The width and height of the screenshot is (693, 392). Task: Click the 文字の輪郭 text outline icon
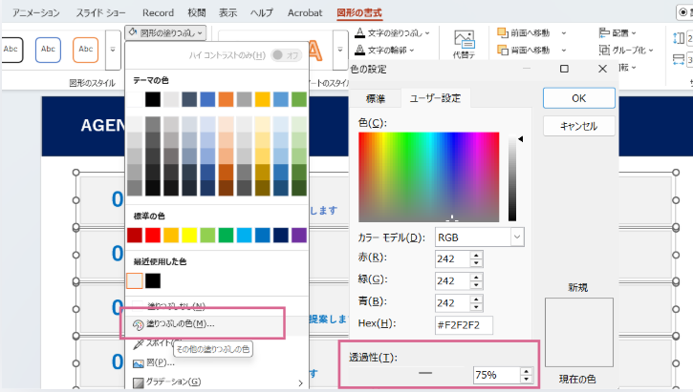(359, 50)
